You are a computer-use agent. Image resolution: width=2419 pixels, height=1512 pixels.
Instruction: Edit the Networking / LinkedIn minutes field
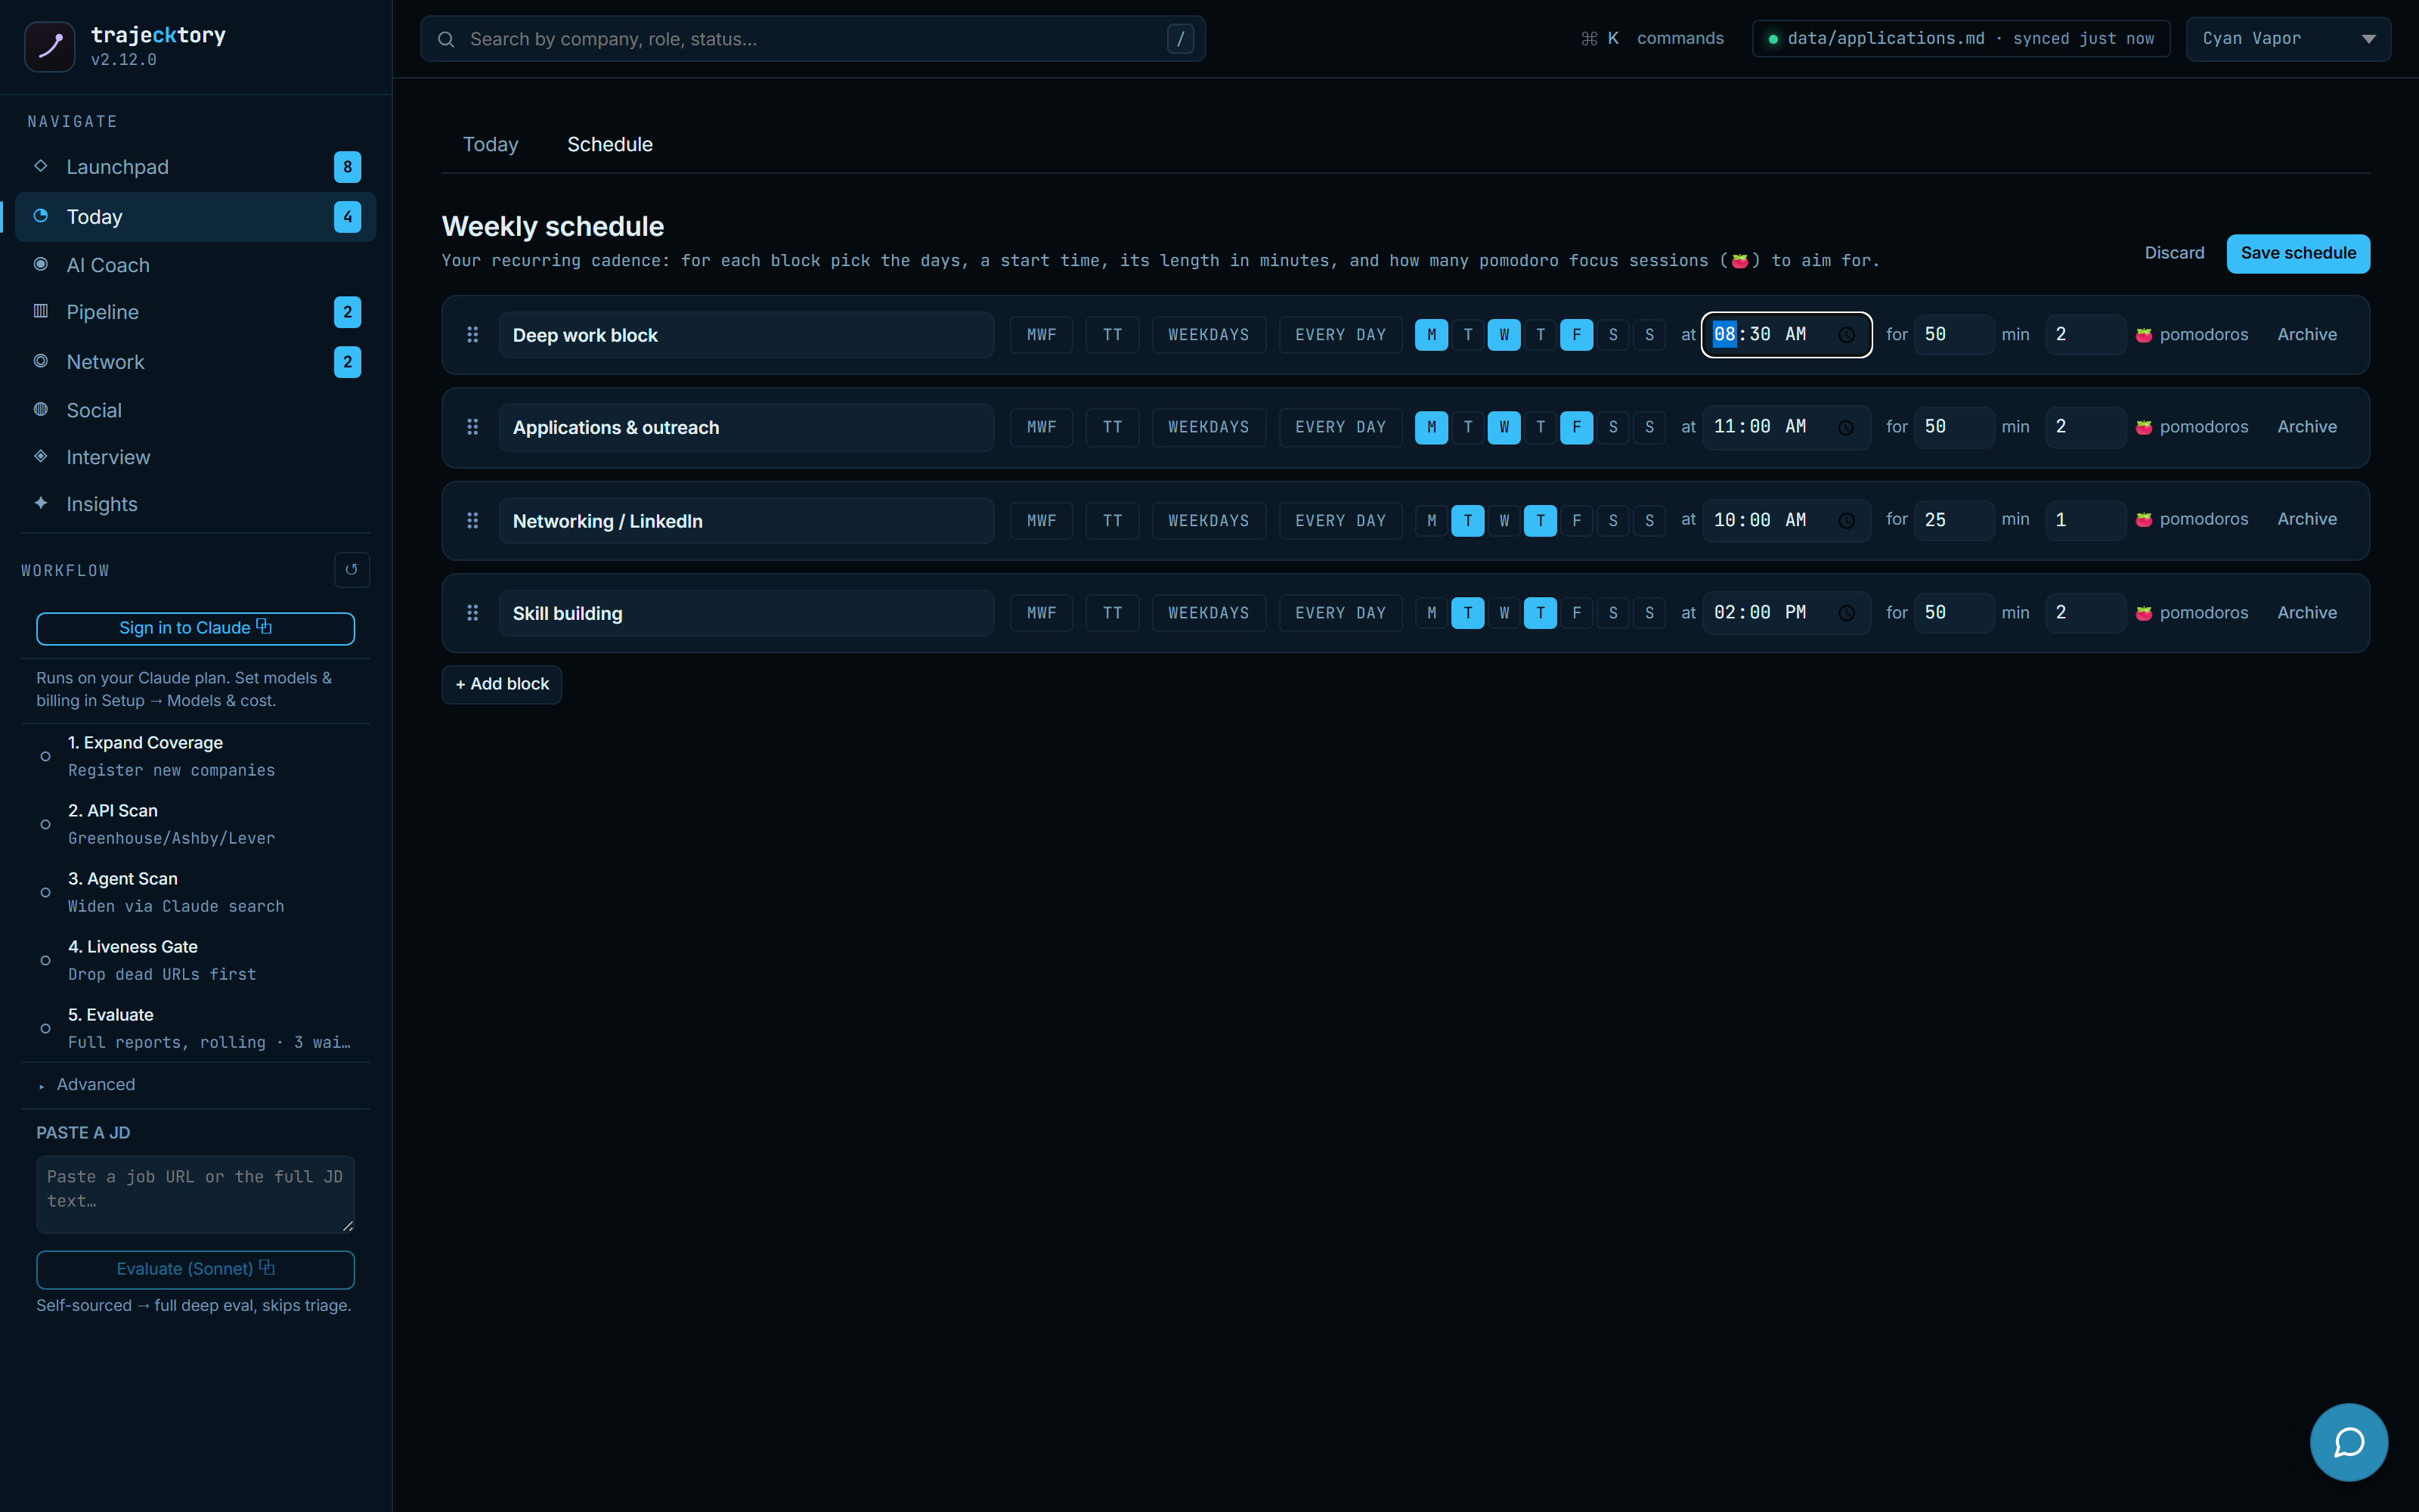pyautogui.click(x=1953, y=520)
